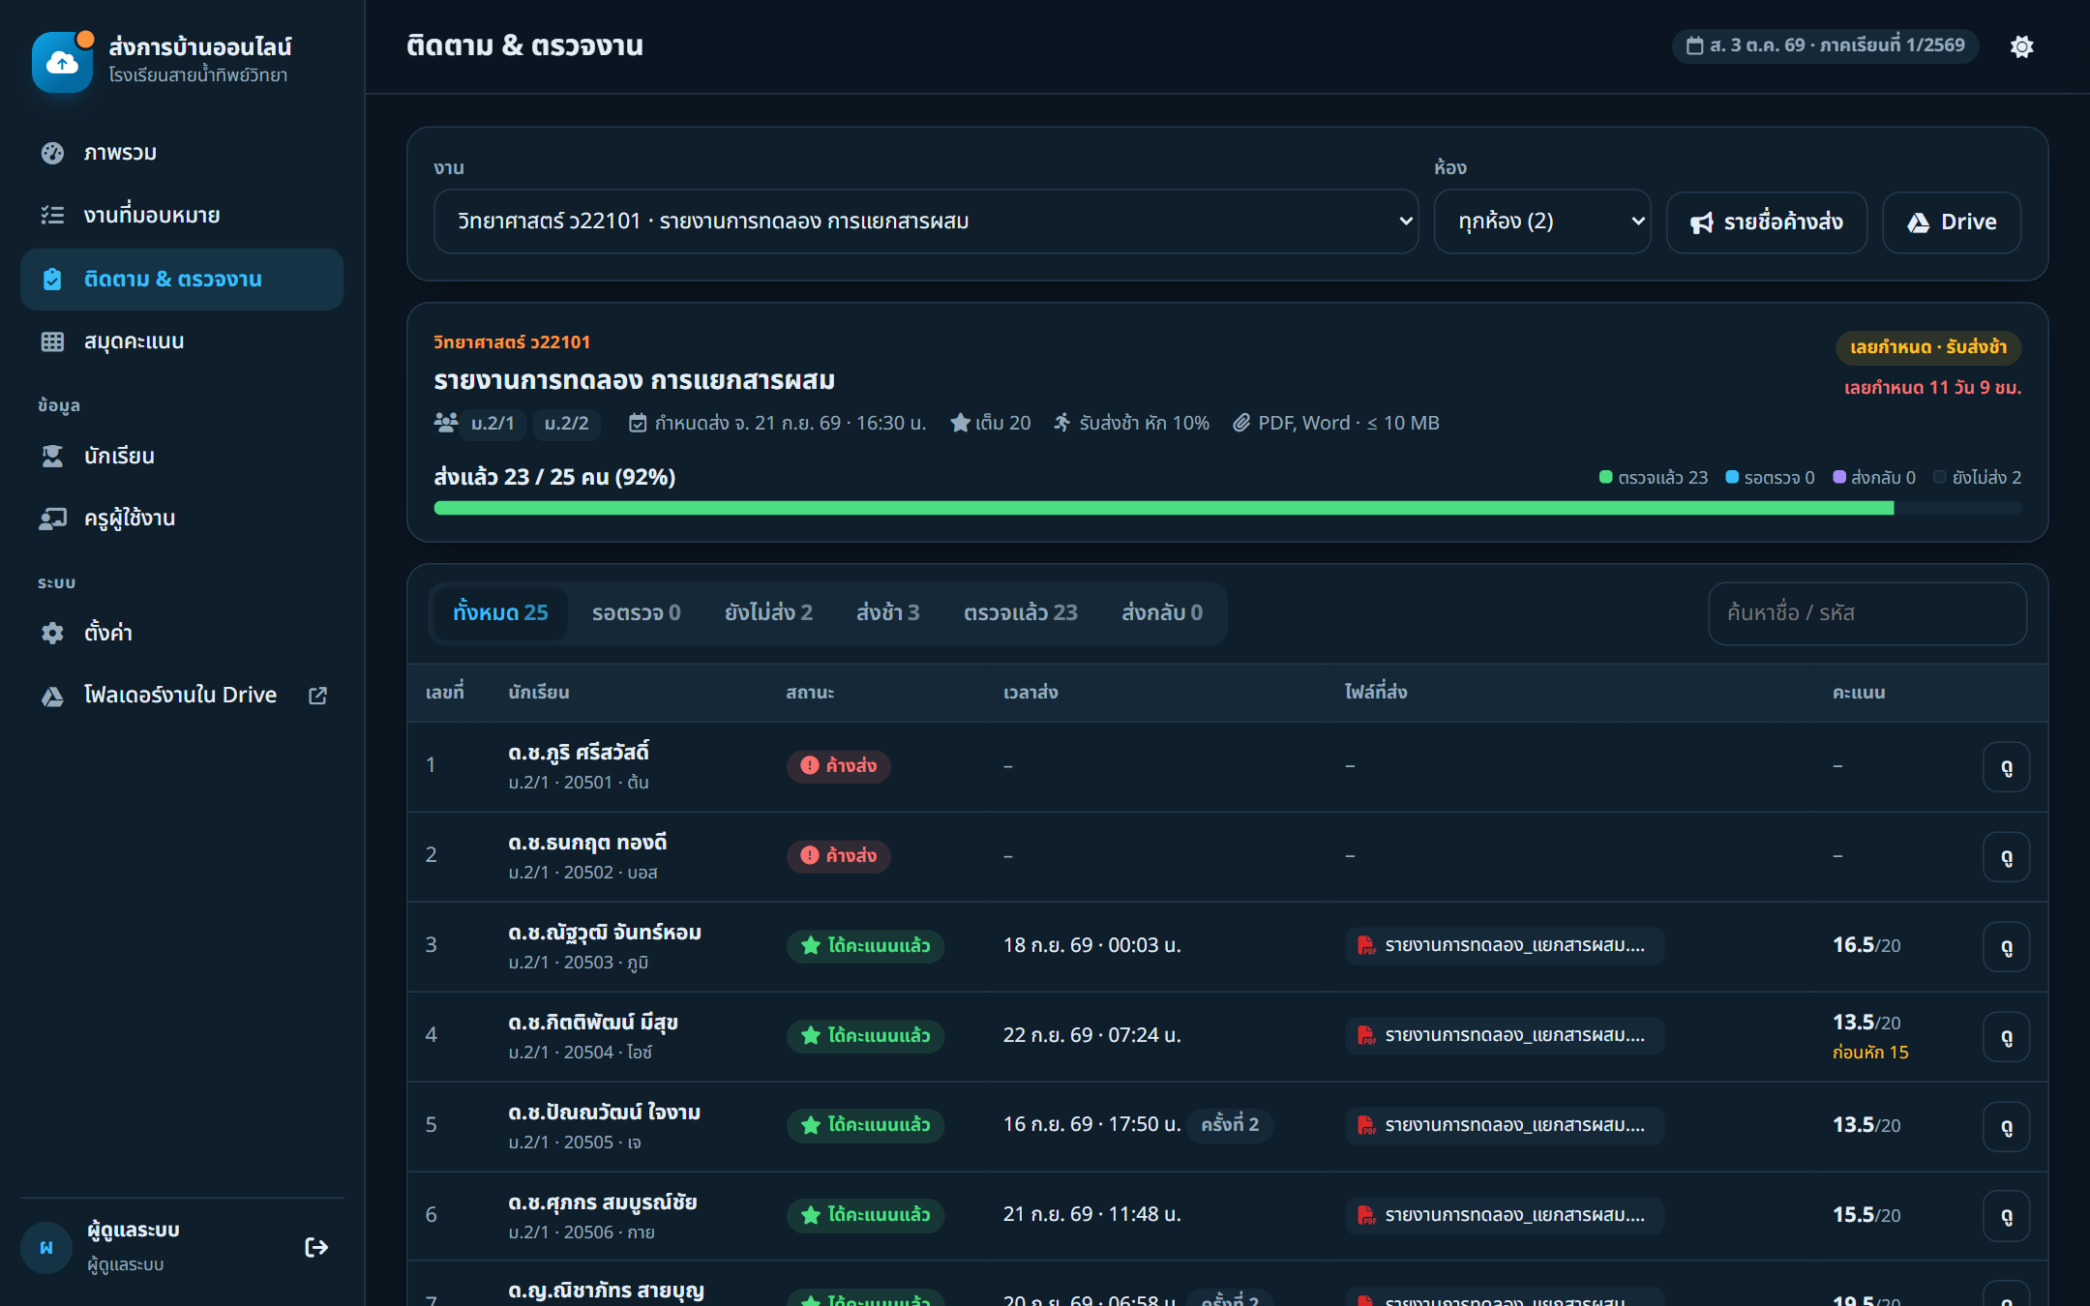The width and height of the screenshot is (2090, 1306).
Task: Click the ม.2/2 room chip
Action: [566, 424]
